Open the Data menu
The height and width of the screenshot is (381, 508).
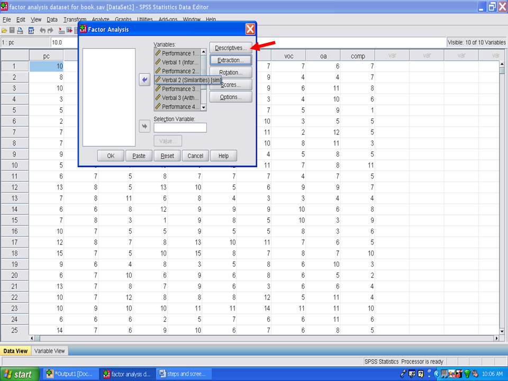tap(52, 20)
